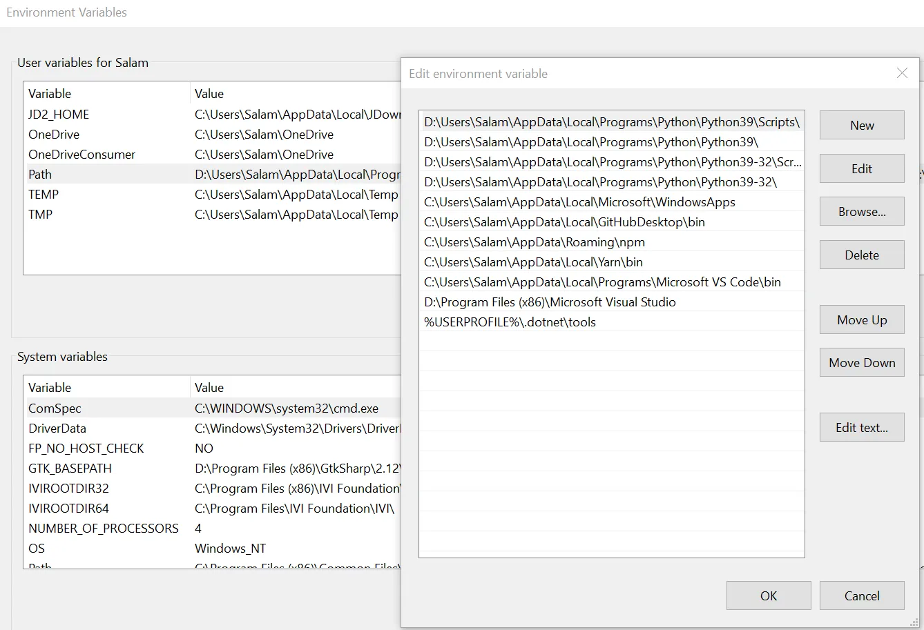Cancel the Edit environment variable dialog
Viewport: 924px width, 630px height.
point(862,595)
